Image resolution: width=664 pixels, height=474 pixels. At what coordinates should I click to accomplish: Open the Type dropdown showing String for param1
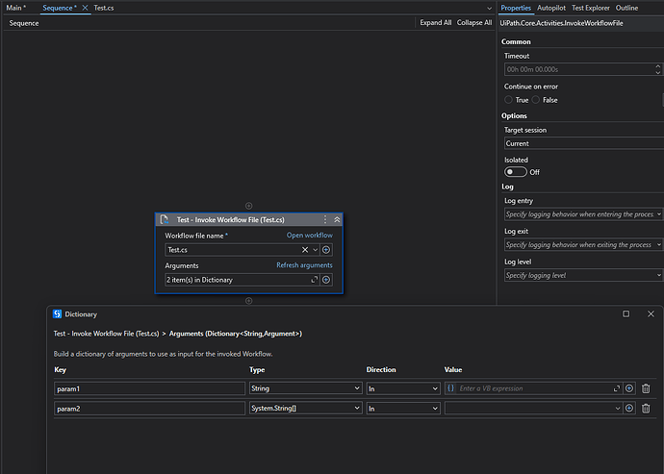(x=306, y=388)
